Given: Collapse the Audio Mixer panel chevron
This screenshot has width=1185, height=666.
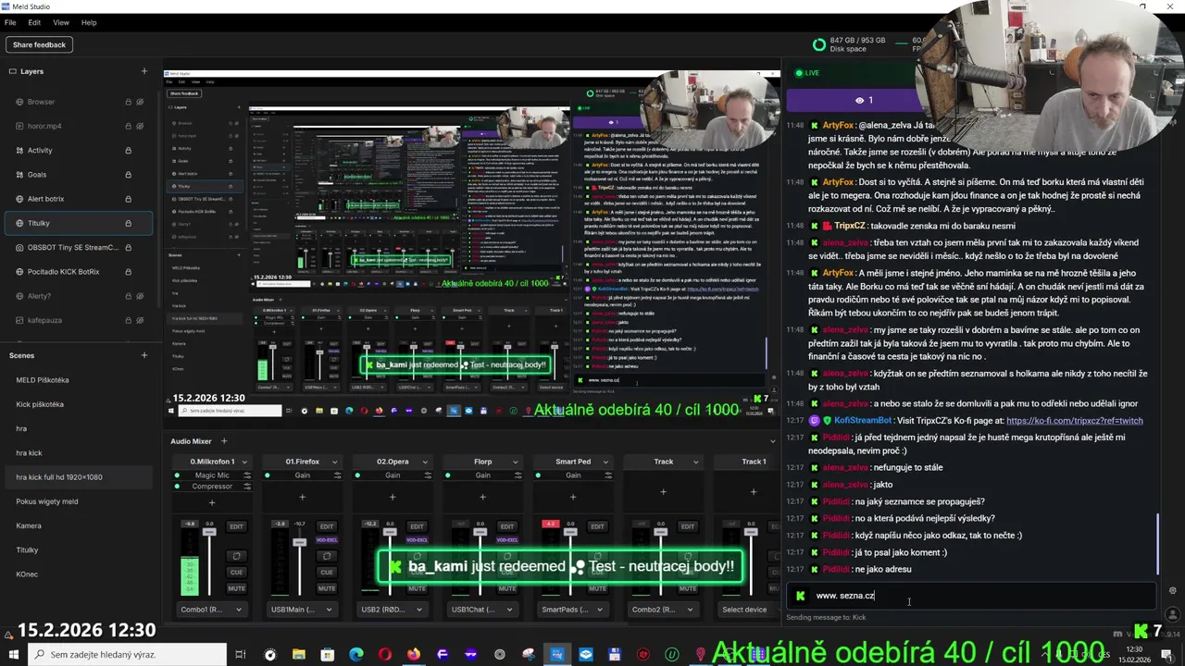Looking at the screenshot, I should [x=773, y=441].
